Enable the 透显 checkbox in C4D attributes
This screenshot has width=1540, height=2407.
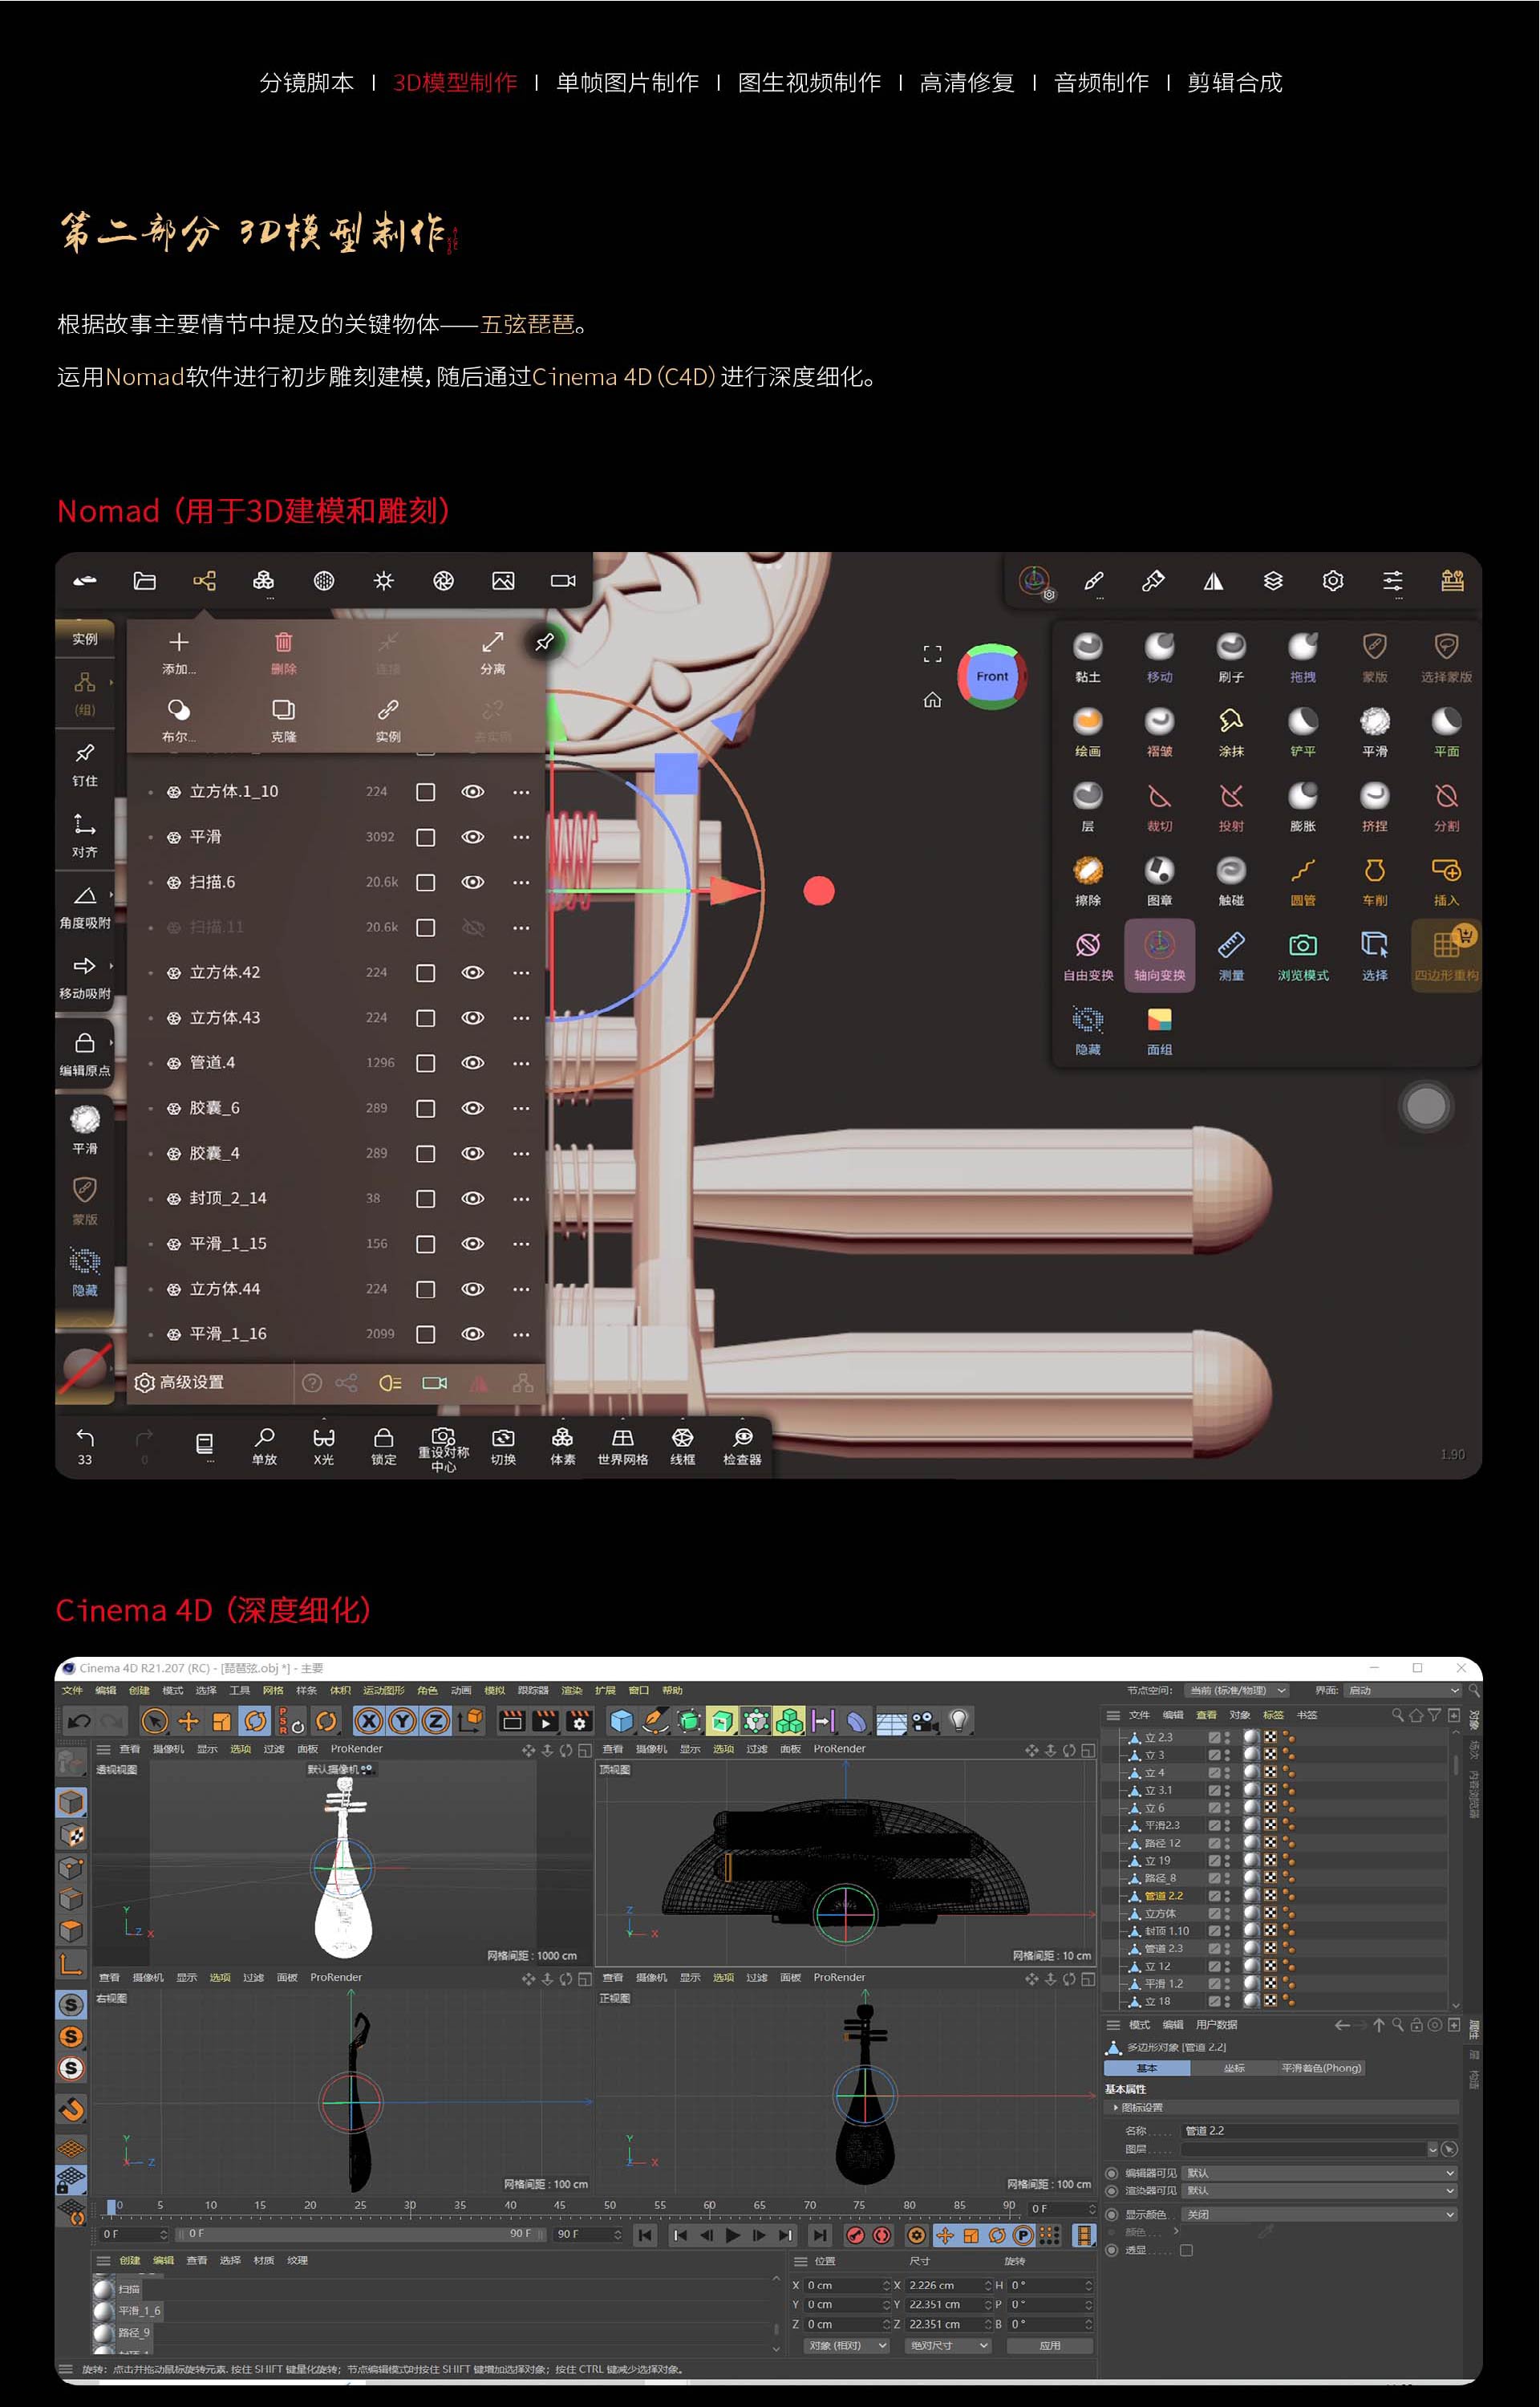[1186, 2250]
